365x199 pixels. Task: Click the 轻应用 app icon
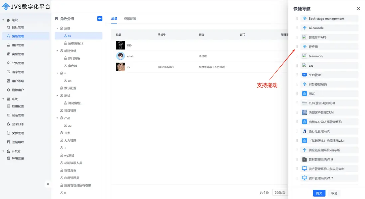(304, 47)
